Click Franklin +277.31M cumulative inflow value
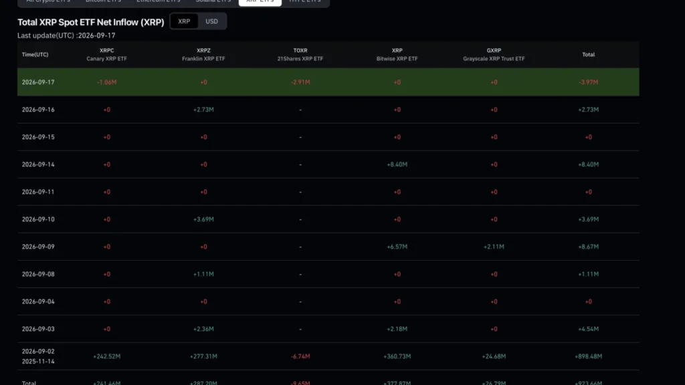The width and height of the screenshot is (685, 385). [203, 356]
